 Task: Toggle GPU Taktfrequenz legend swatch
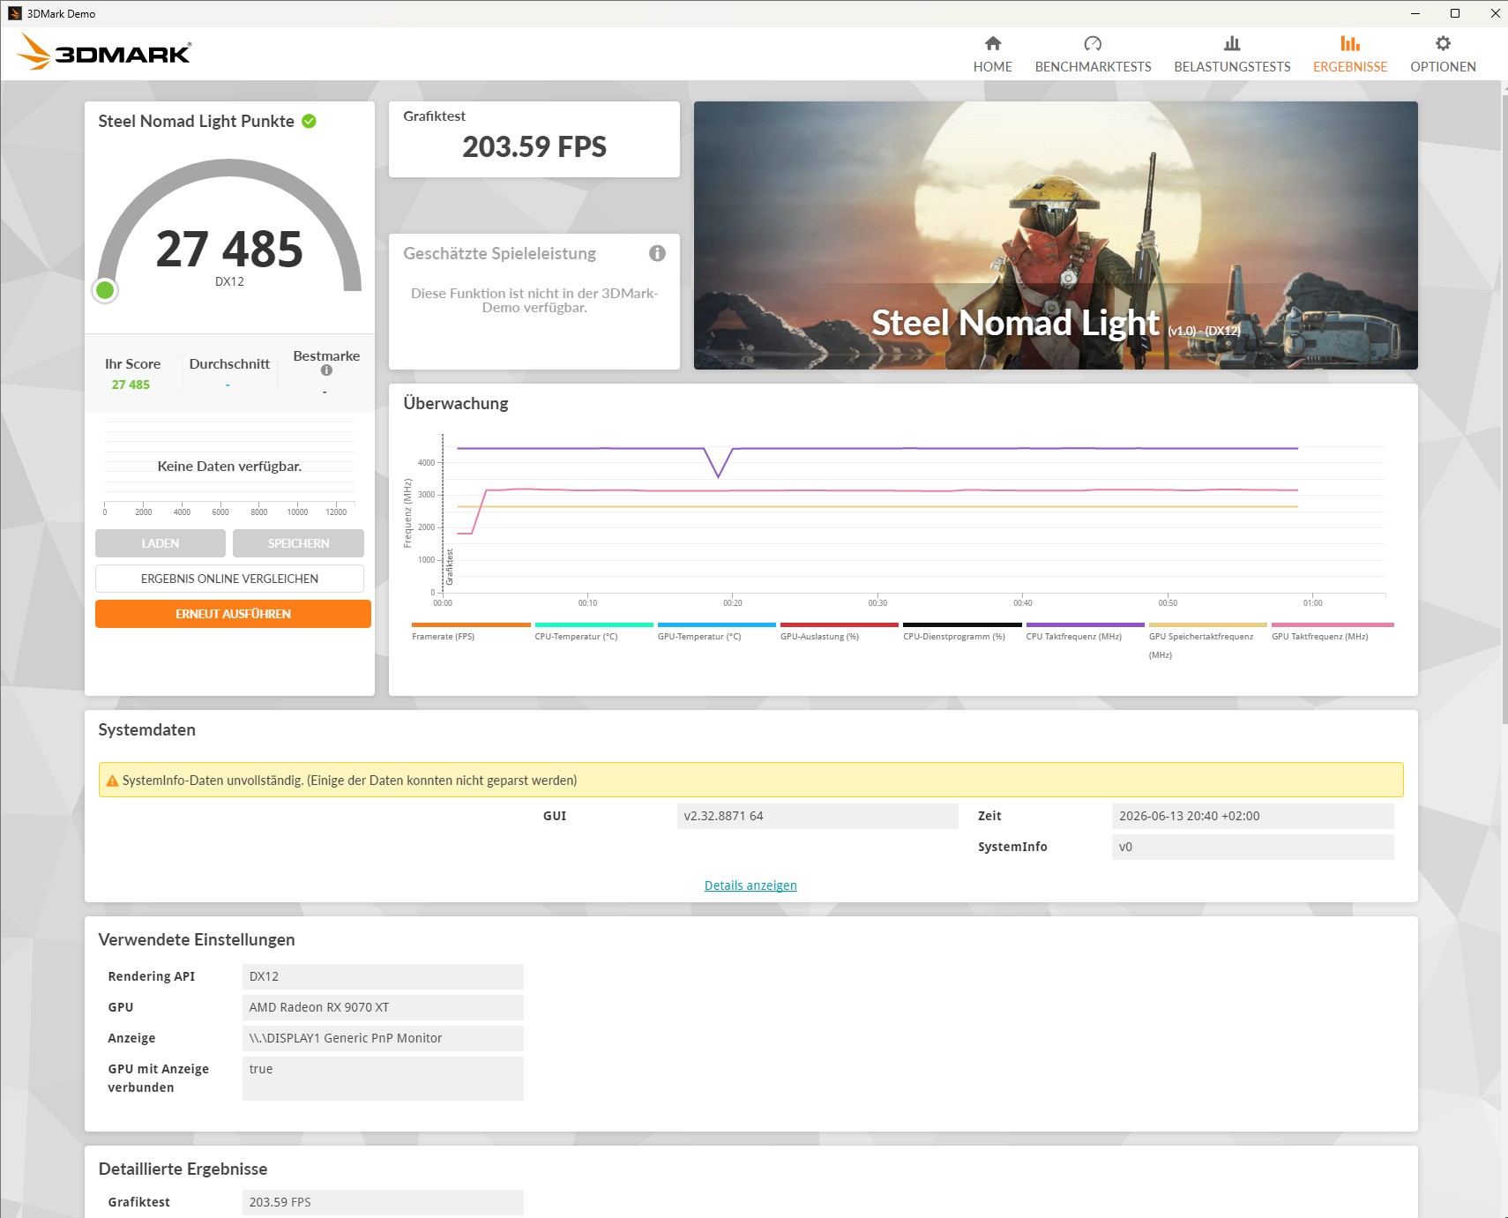point(1333,624)
